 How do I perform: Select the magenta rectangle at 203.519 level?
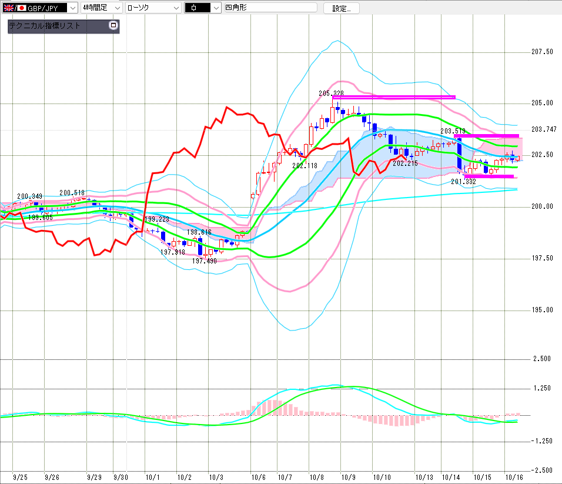coord(486,136)
